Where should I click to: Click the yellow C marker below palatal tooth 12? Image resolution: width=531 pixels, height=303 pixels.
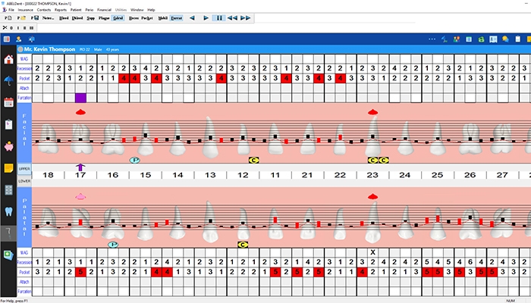(243, 245)
